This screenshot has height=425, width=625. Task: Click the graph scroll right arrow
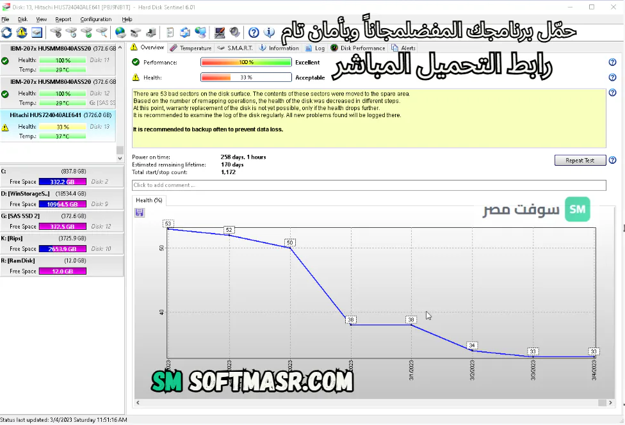pos(610,403)
